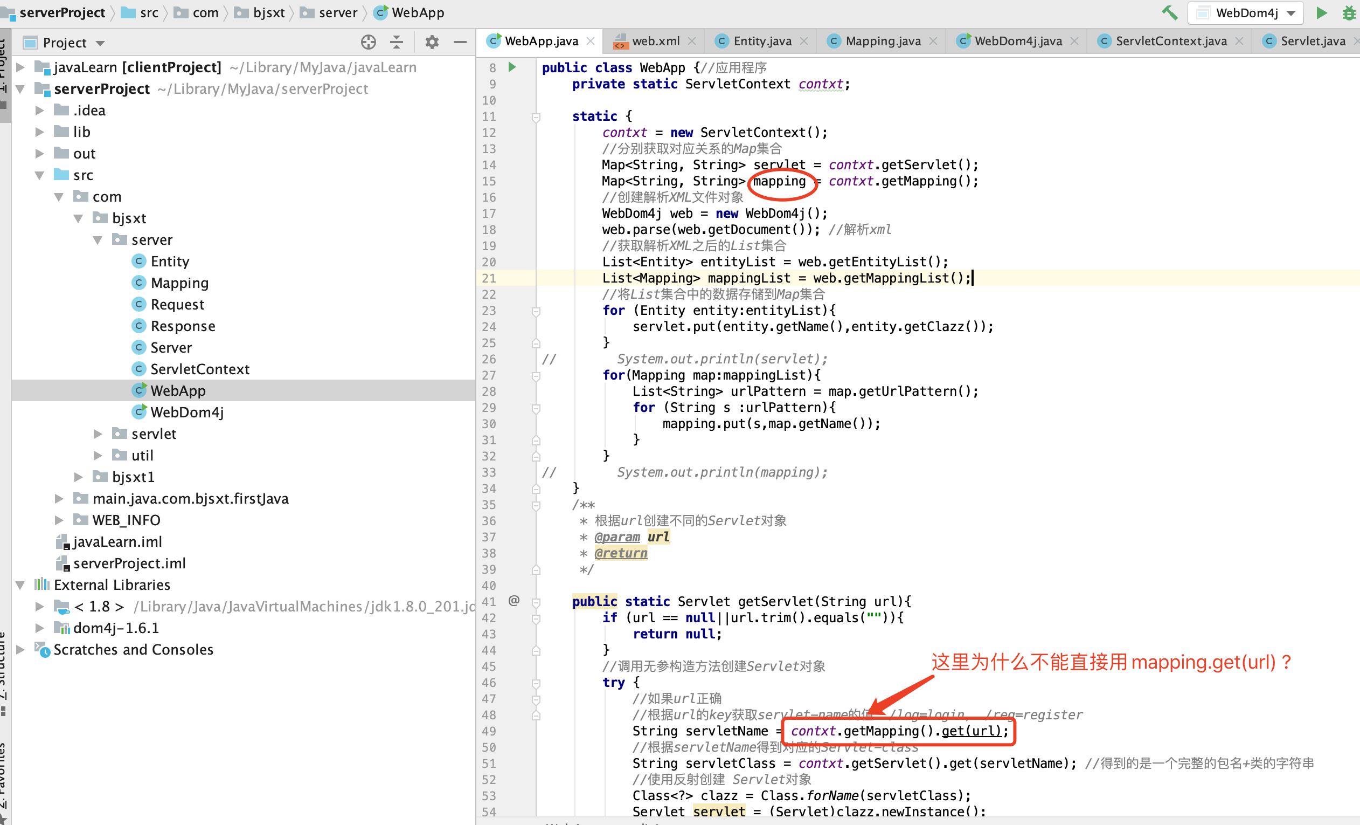Expand the bjsxt1 package
This screenshot has width=1360, height=825.
coord(78,477)
